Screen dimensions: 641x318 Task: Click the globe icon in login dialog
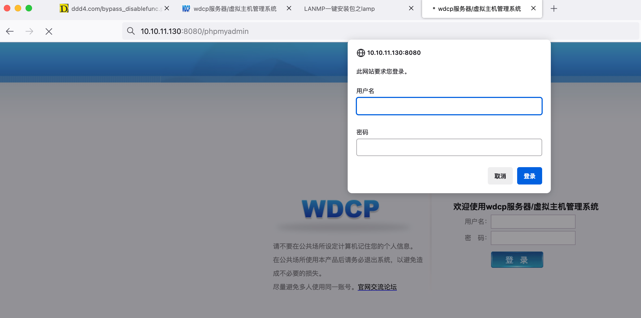(361, 53)
